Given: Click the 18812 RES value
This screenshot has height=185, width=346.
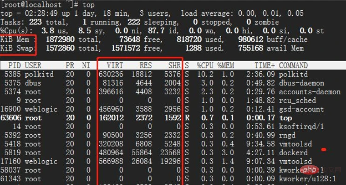Looking at the screenshot, I should pos(142,74).
